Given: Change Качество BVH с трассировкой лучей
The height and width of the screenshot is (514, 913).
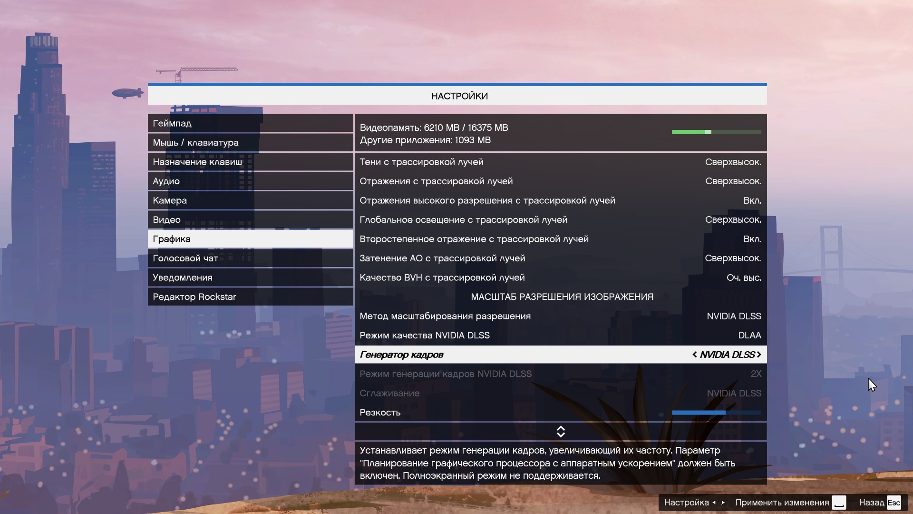Looking at the screenshot, I should [744, 277].
